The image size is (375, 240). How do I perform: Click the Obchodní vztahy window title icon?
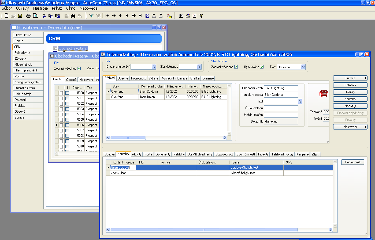coord(52,56)
